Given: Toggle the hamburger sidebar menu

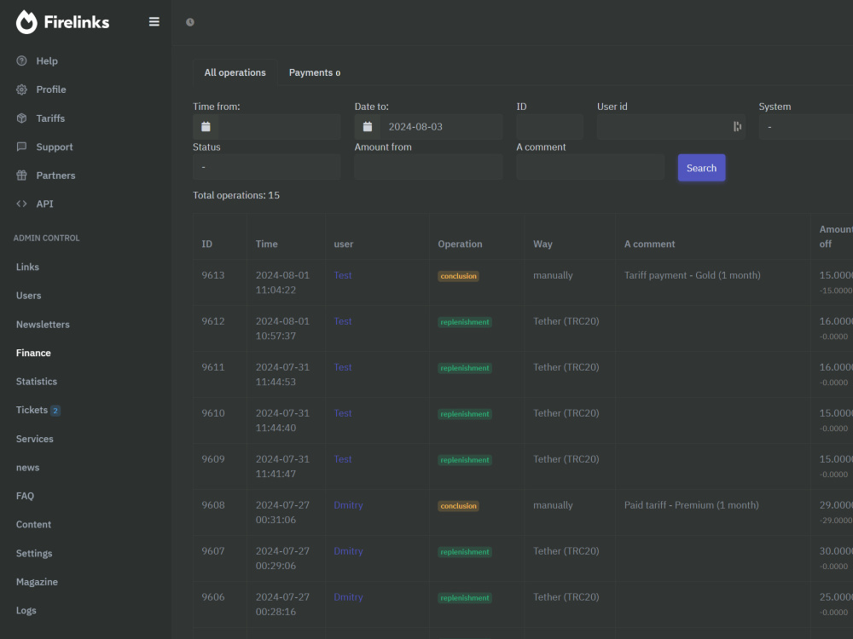Looking at the screenshot, I should click(x=154, y=22).
